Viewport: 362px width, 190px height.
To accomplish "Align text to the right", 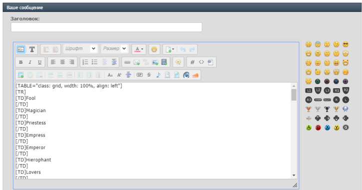I will point(72,62).
